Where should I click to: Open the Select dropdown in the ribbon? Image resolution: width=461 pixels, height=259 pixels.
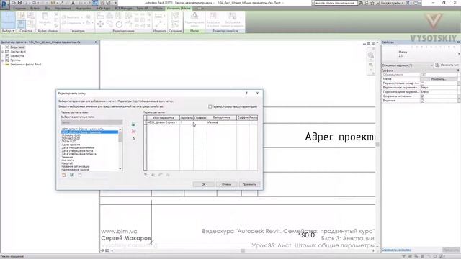8,31
